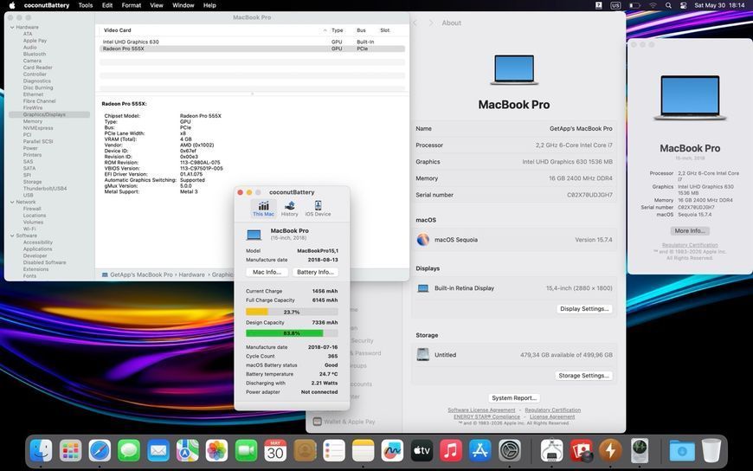
Task: Collapse the Hardware section in System Information
Action: (12, 28)
